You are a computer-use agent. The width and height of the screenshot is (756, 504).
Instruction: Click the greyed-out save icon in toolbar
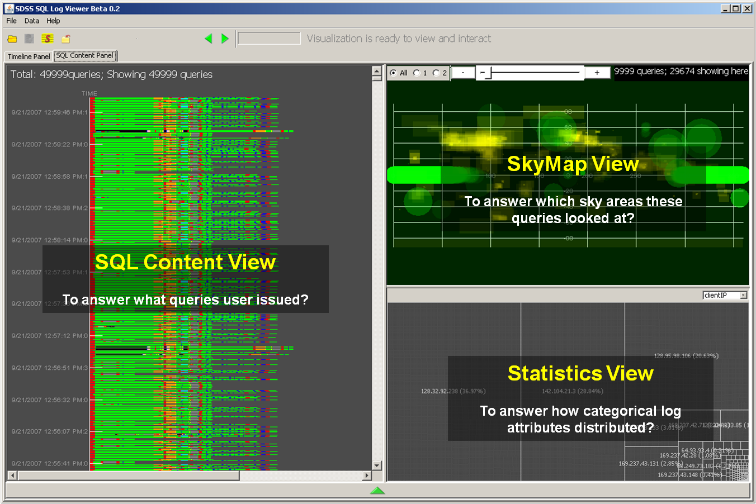click(x=29, y=39)
